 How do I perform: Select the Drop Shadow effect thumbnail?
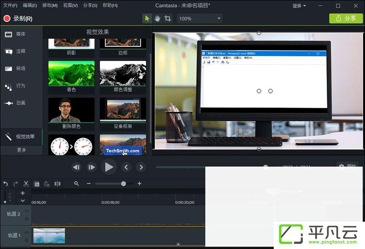click(x=72, y=48)
